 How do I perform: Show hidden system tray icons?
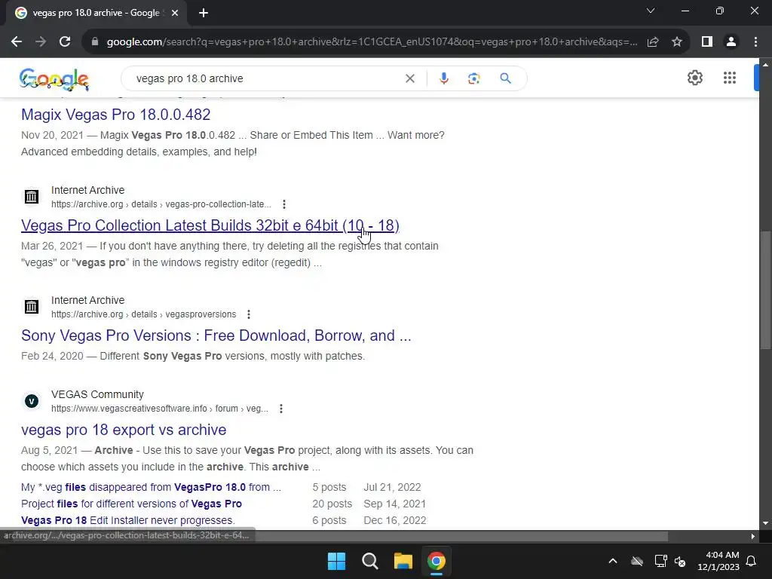613,561
